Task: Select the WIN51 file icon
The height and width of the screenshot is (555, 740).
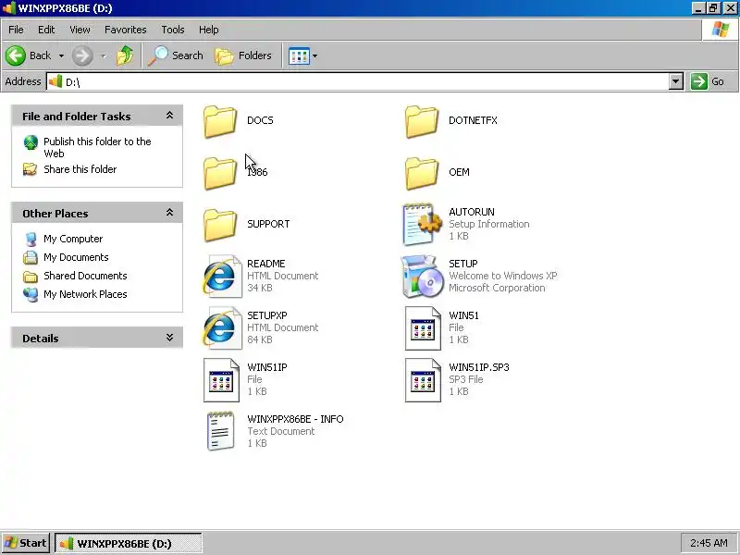Action: (423, 328)
